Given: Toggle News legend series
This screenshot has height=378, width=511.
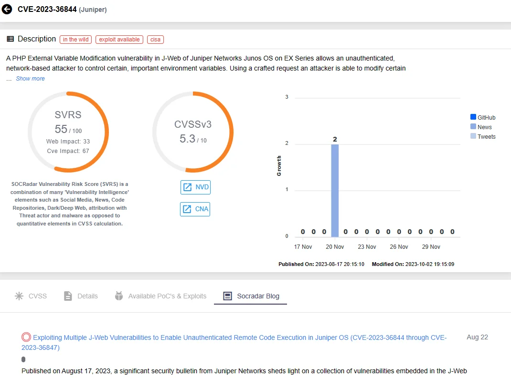Looking at the screenshot, I should pyautogui.click(x=481, y=127).
